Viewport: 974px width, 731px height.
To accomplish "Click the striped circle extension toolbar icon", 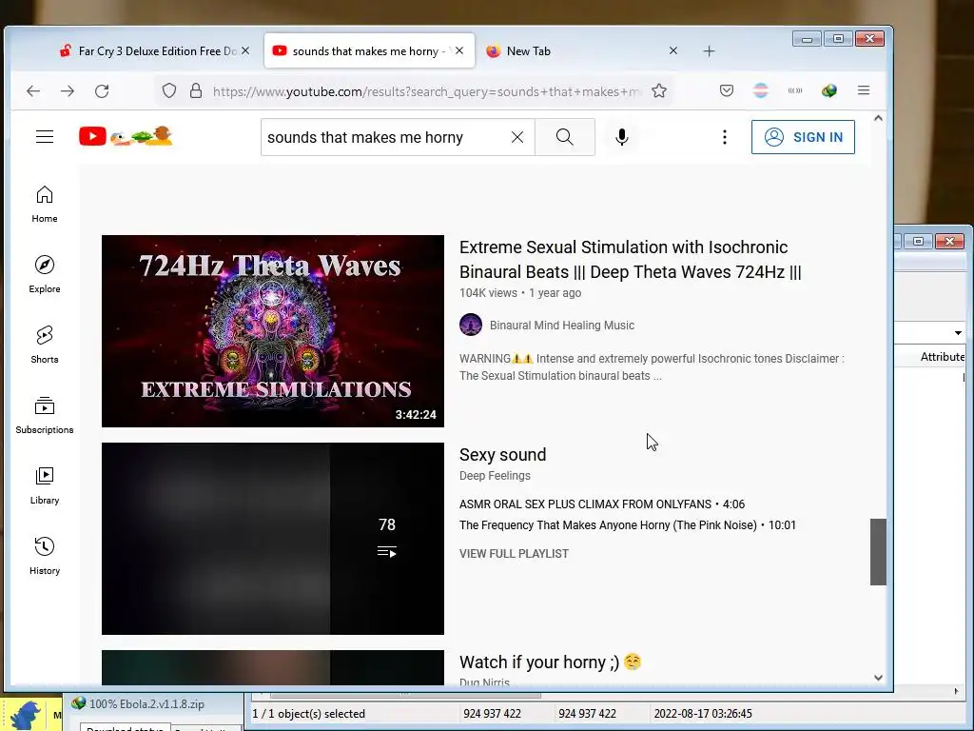I will 761,90.
